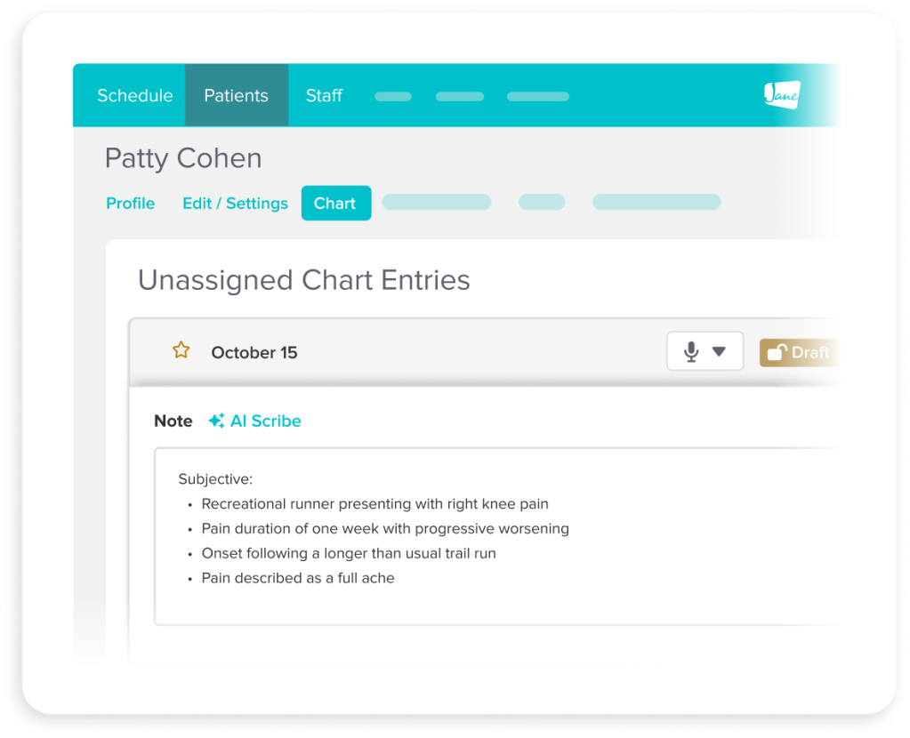Click the placeholder pill beside the Staff tab
This screenshot has width=910, height=738.
click(x=392, y=96)
